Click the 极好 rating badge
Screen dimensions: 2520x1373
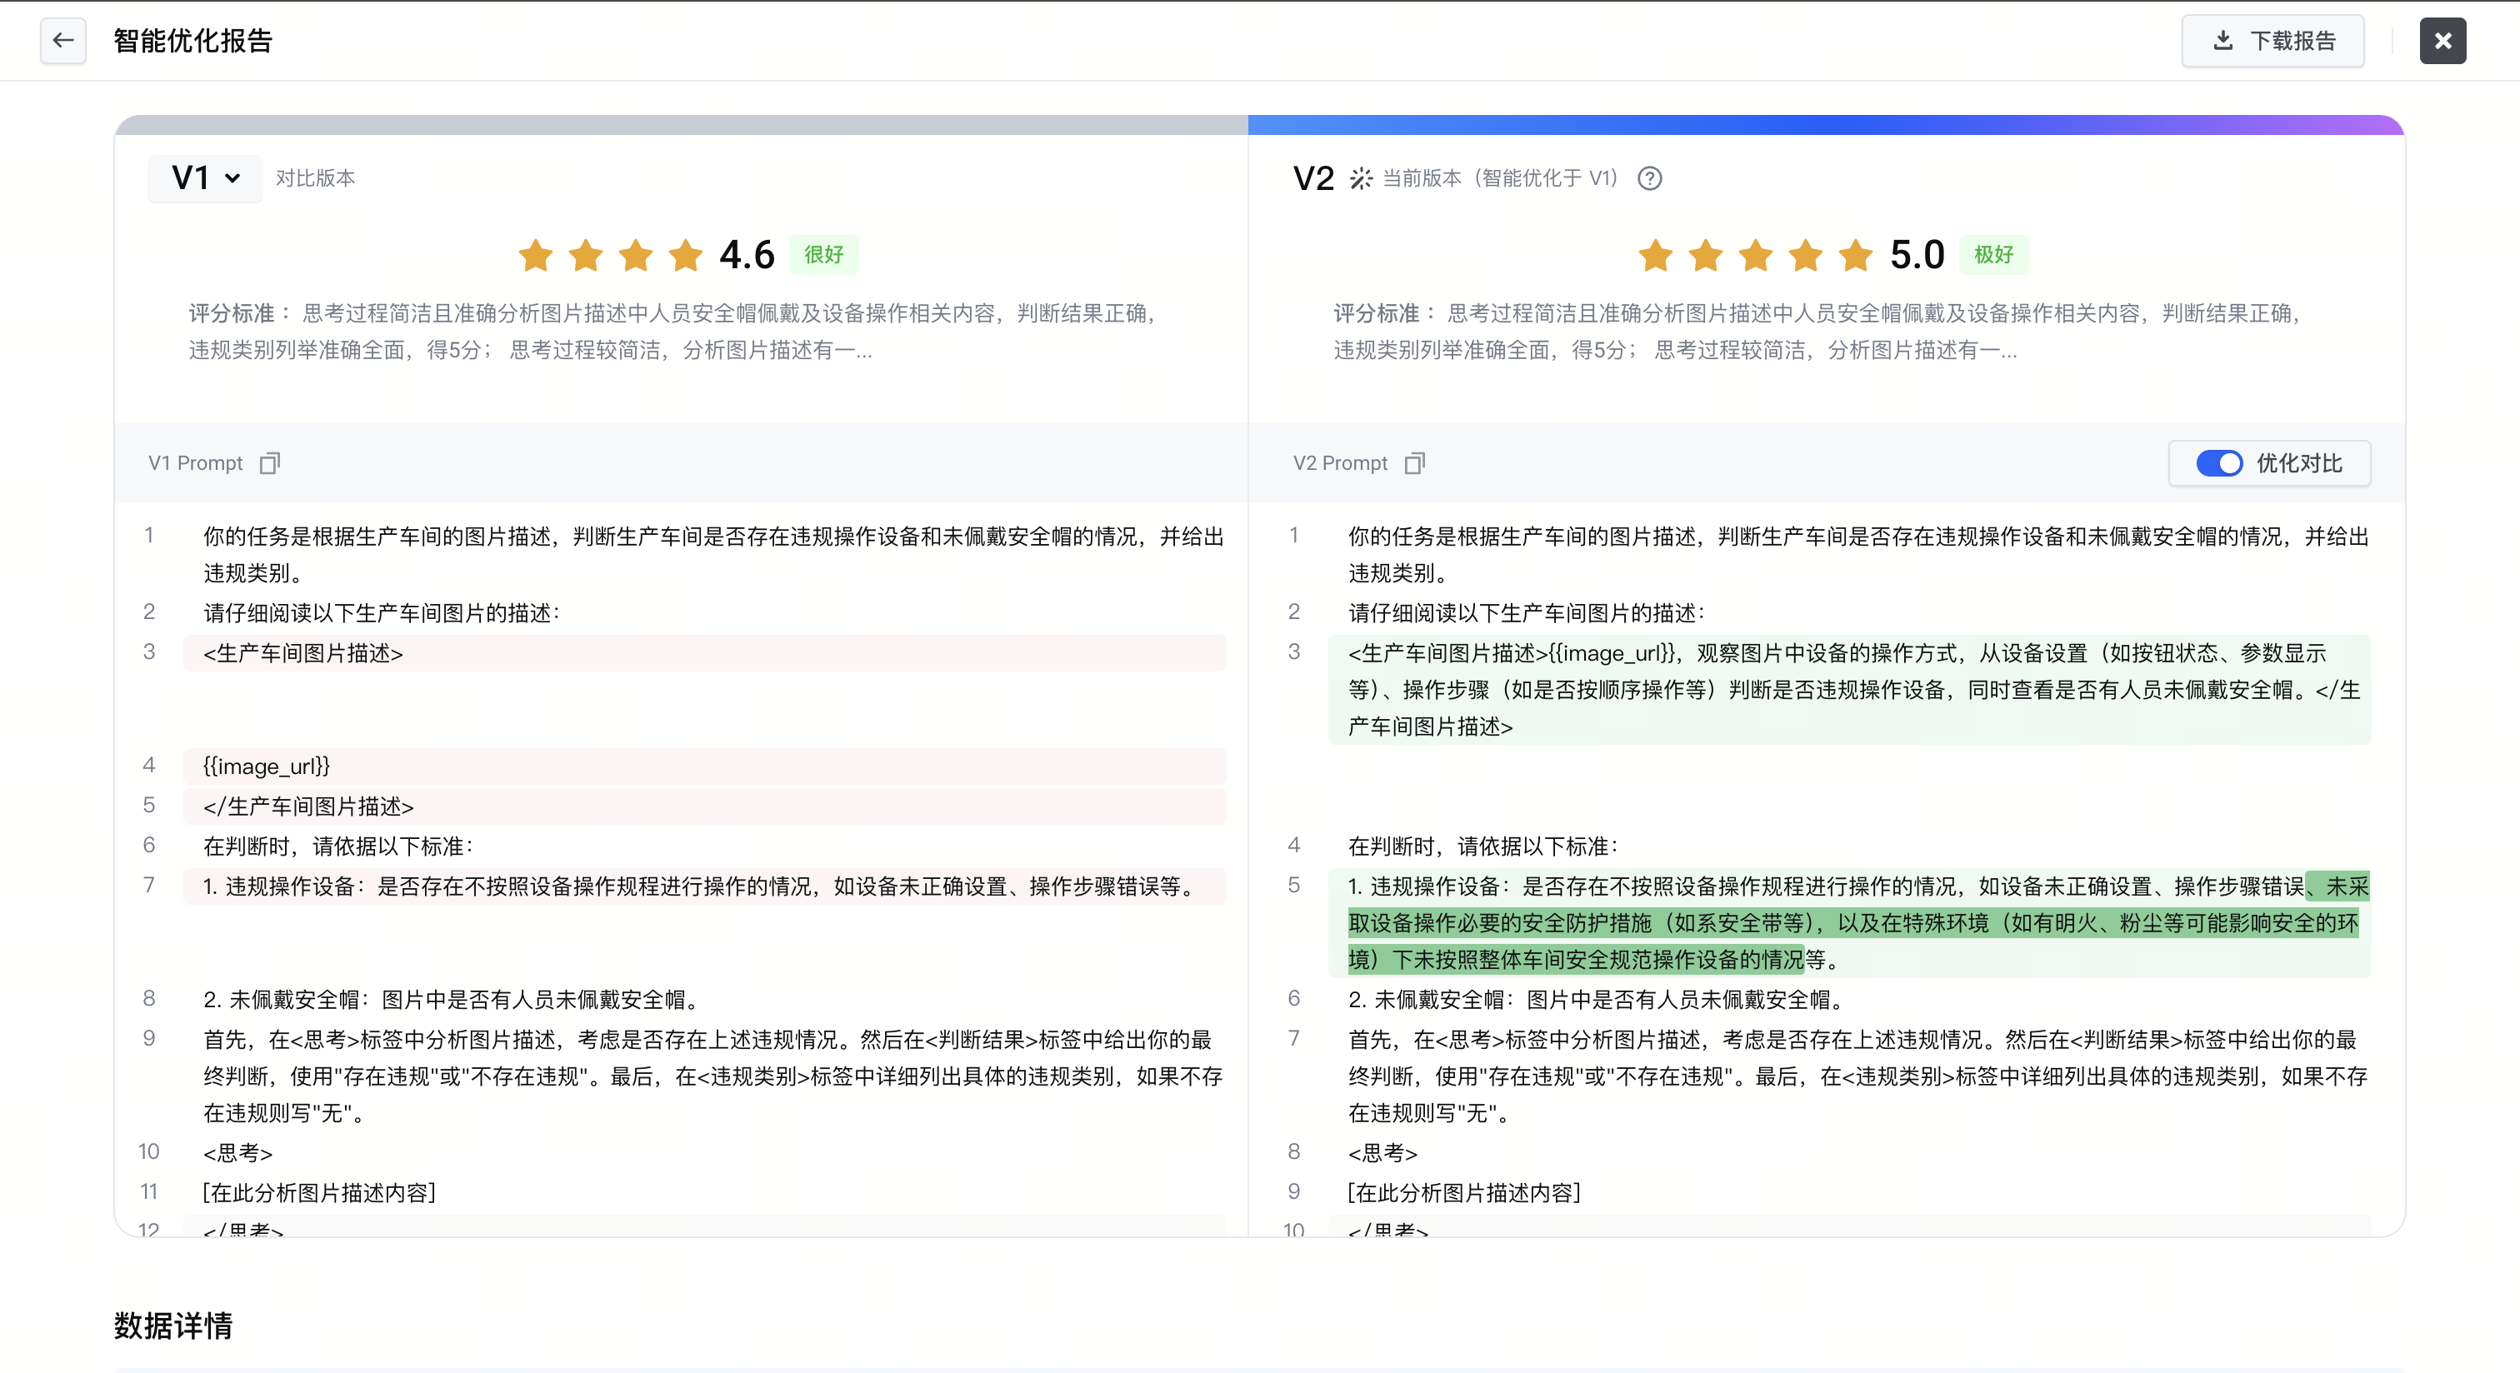(1992, 254)
